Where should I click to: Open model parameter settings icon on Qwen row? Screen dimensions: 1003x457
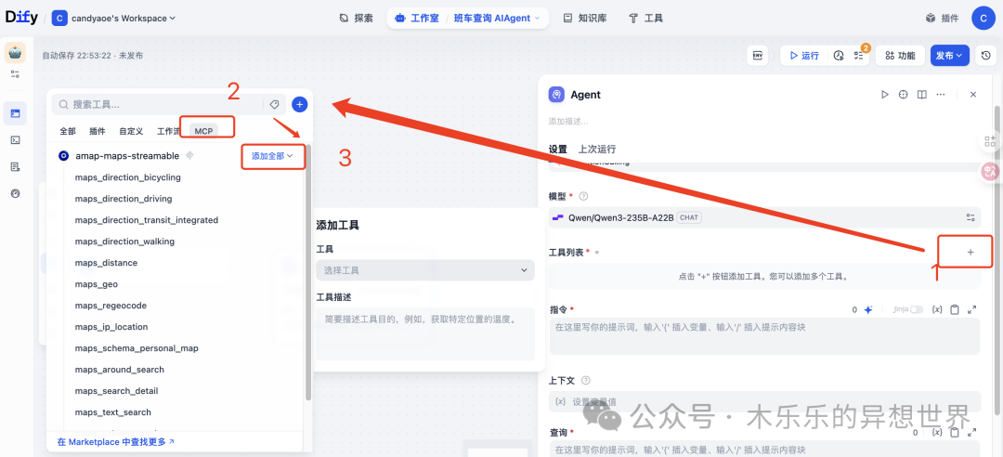[x=970, y=217]
